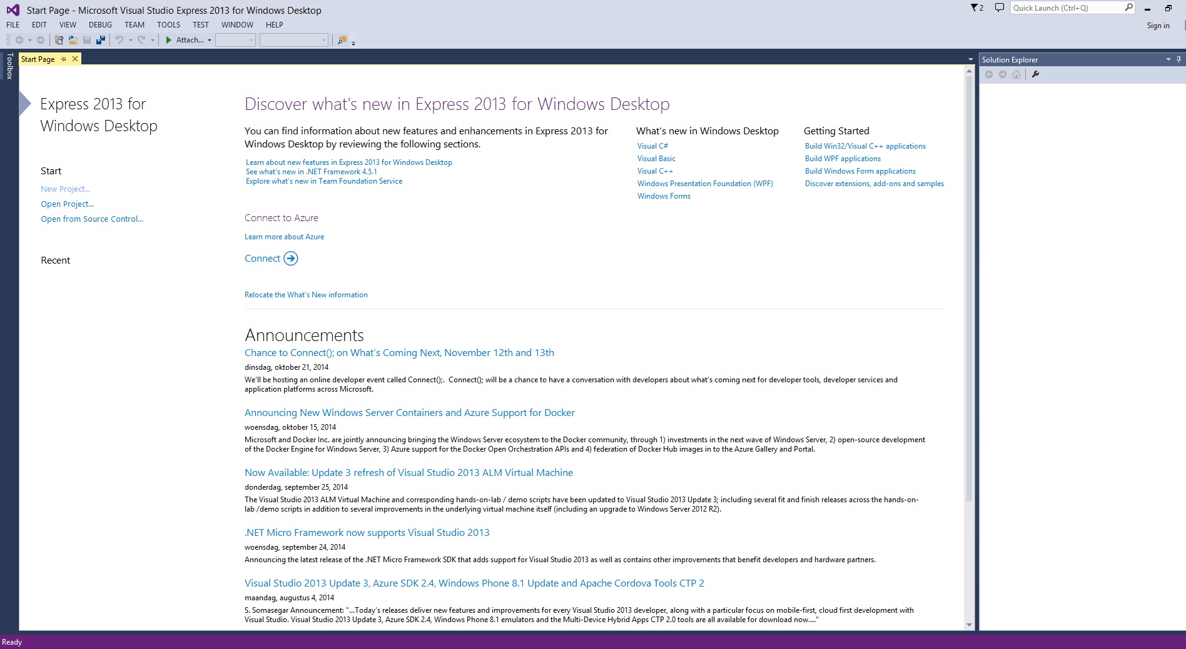Screen dimensions: 1186x649
Task: Click the Navigate Forward toolbar icon
Action: click(x=41, y=40)
